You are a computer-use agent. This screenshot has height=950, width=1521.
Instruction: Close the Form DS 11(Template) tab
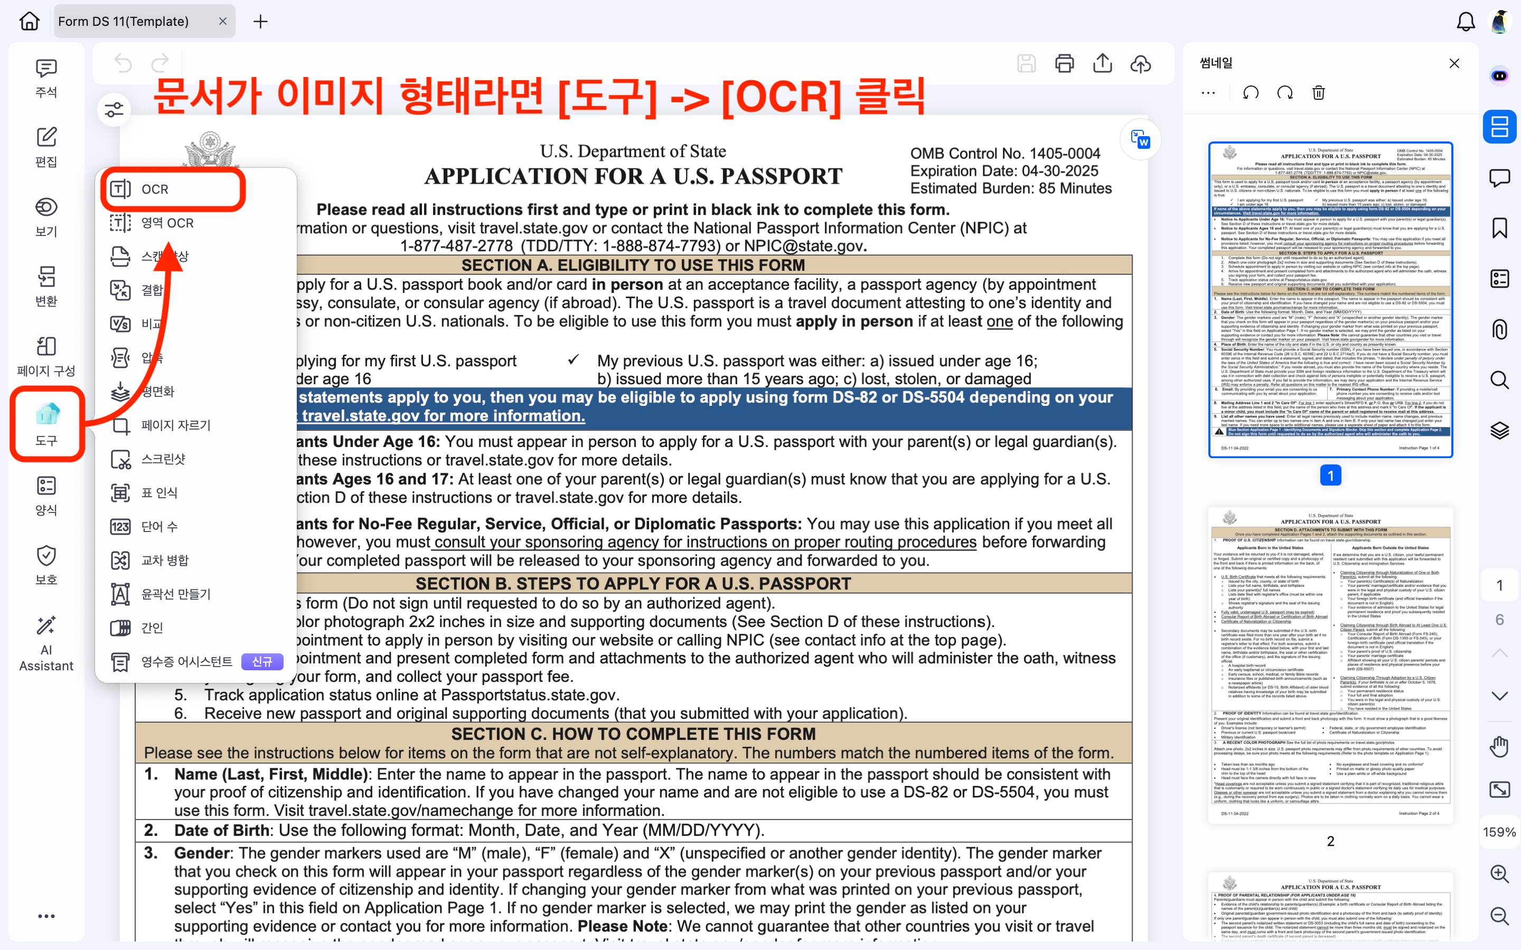pyautogui.click(x=222, y=21)
